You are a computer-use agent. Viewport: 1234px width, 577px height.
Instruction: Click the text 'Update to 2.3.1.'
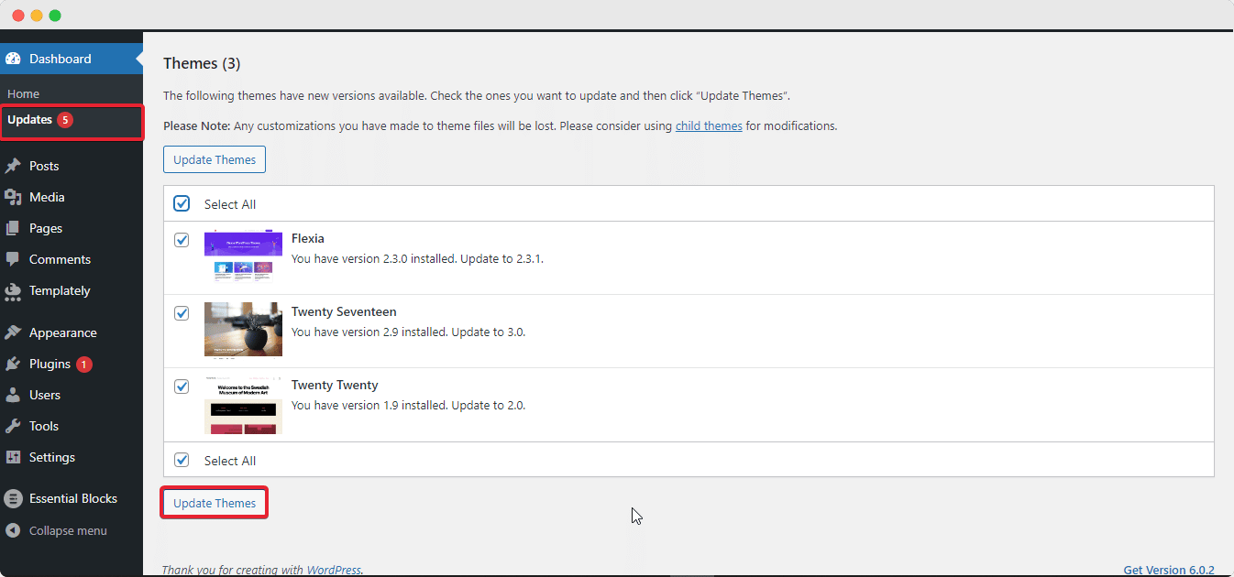[501, 258]
